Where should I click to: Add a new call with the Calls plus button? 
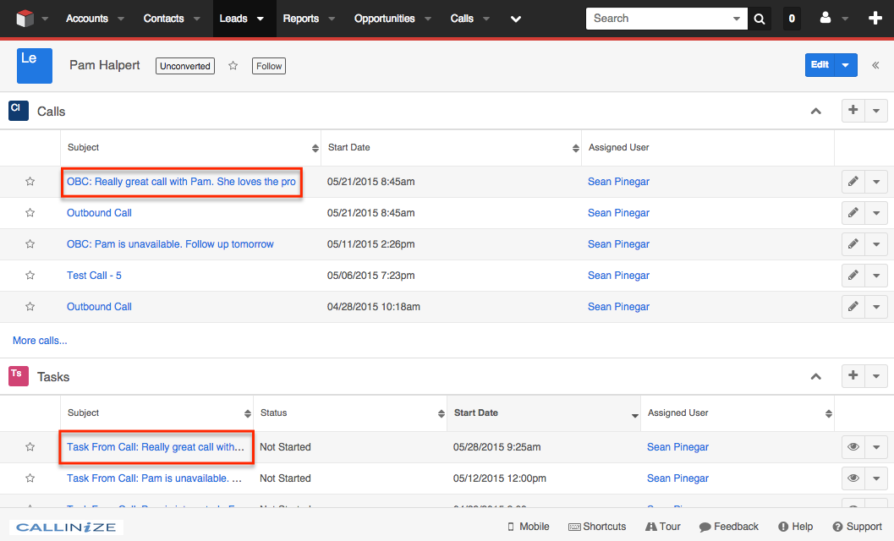pyautogui.click(x=853, y=110)
